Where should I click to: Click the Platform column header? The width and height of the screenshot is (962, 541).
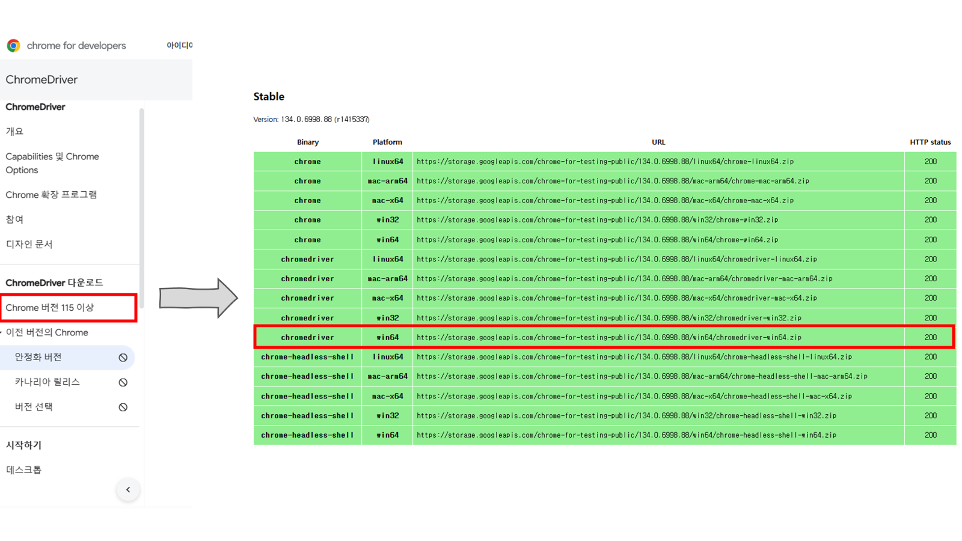click(x=387, y=142)
